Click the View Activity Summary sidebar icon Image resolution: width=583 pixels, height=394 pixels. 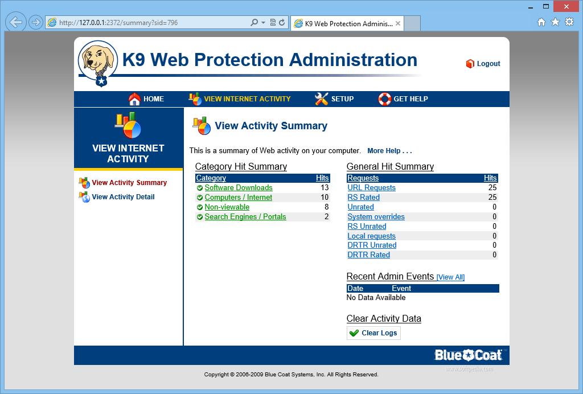84,183
